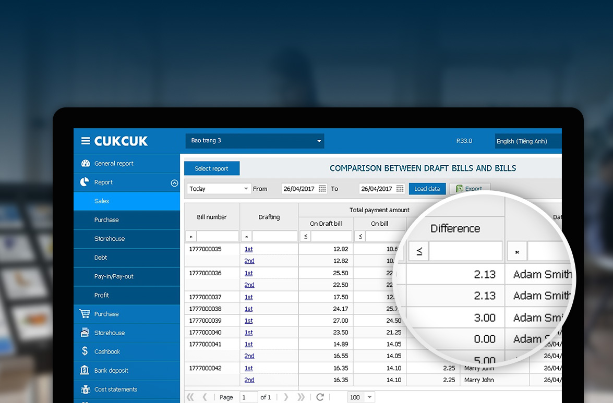Click the Storehouse warehouse icon

click(x=85, y=332)
